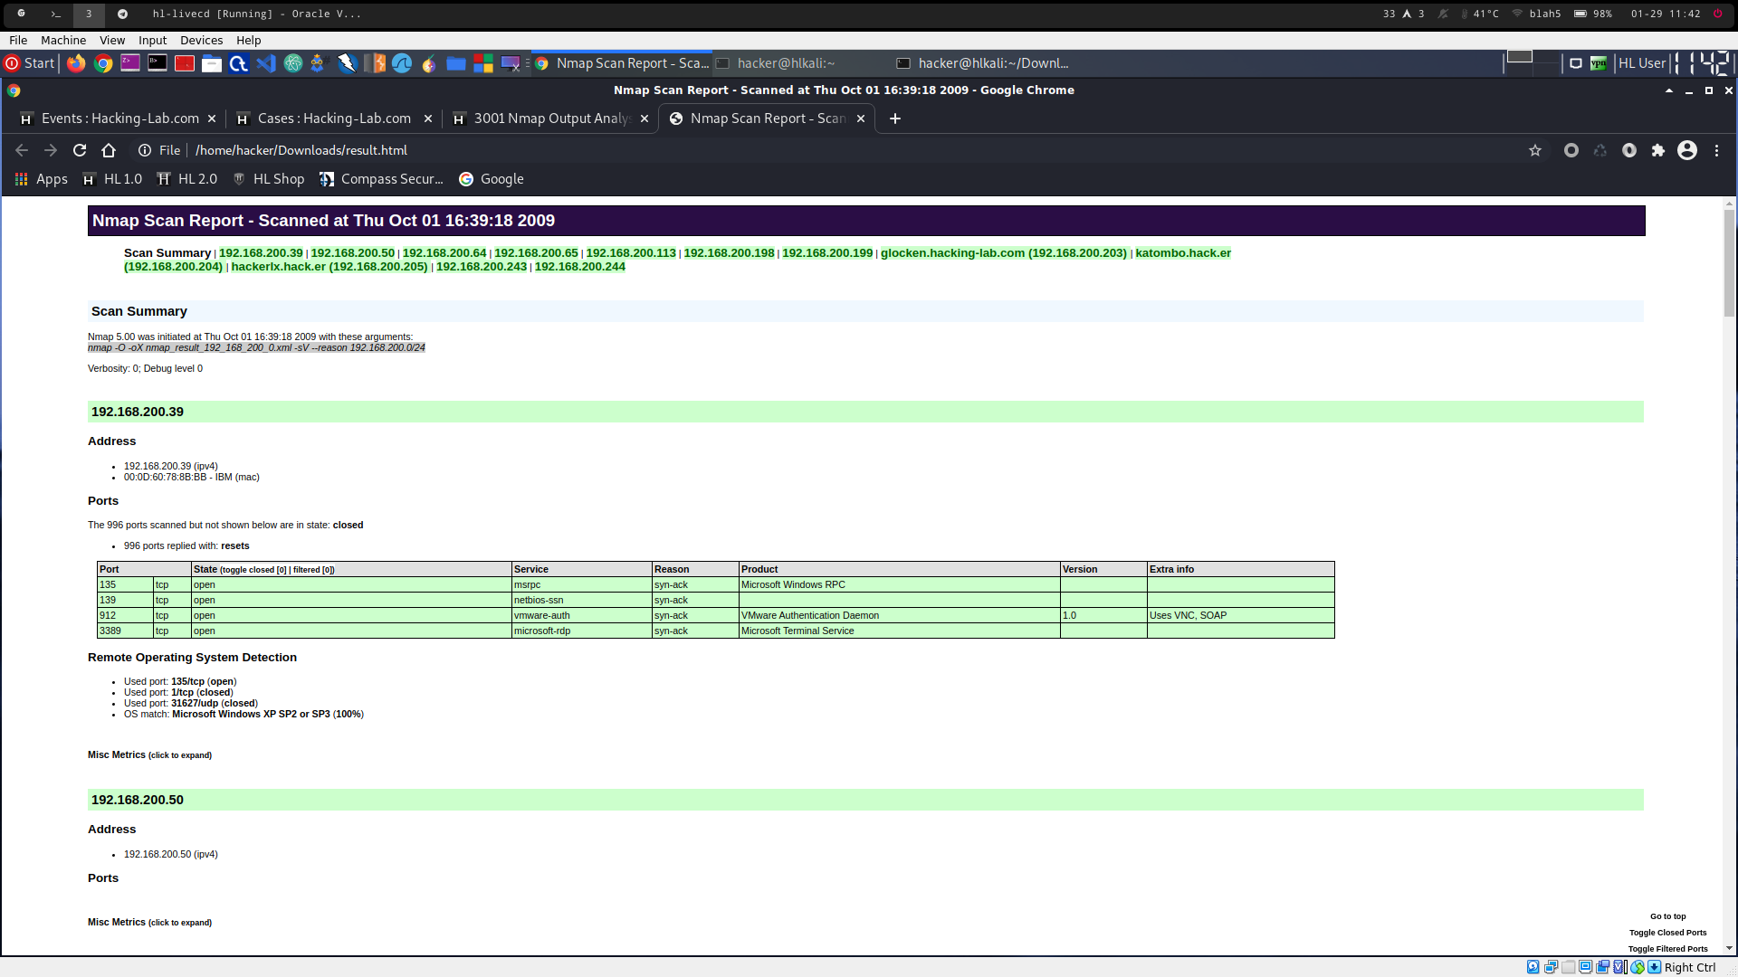1738x977 pixels.
Task: Open the Apps bookmarks shortcut
Action: pos(42,179)
